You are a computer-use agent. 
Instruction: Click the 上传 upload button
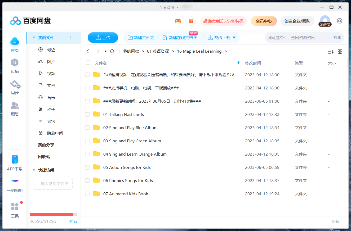[103, 38]
